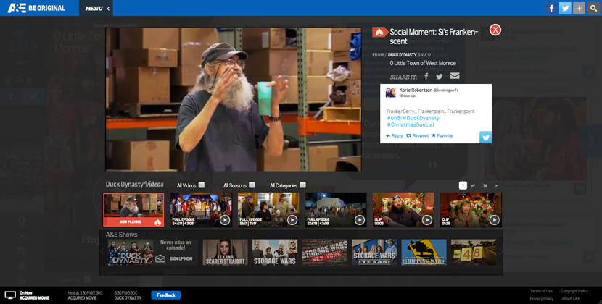Open the #DuckDyansty hashtag

click(x=421, y=118)
